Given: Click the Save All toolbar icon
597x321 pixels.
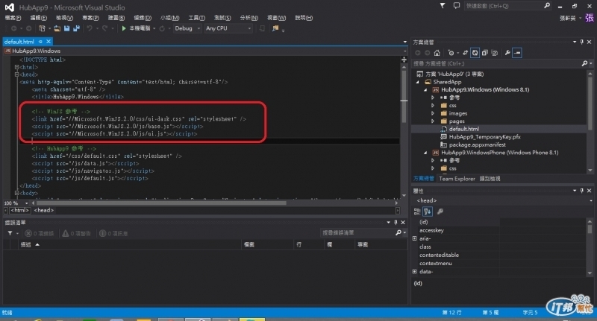Looking at the screenshot, I should coord(77,28).
